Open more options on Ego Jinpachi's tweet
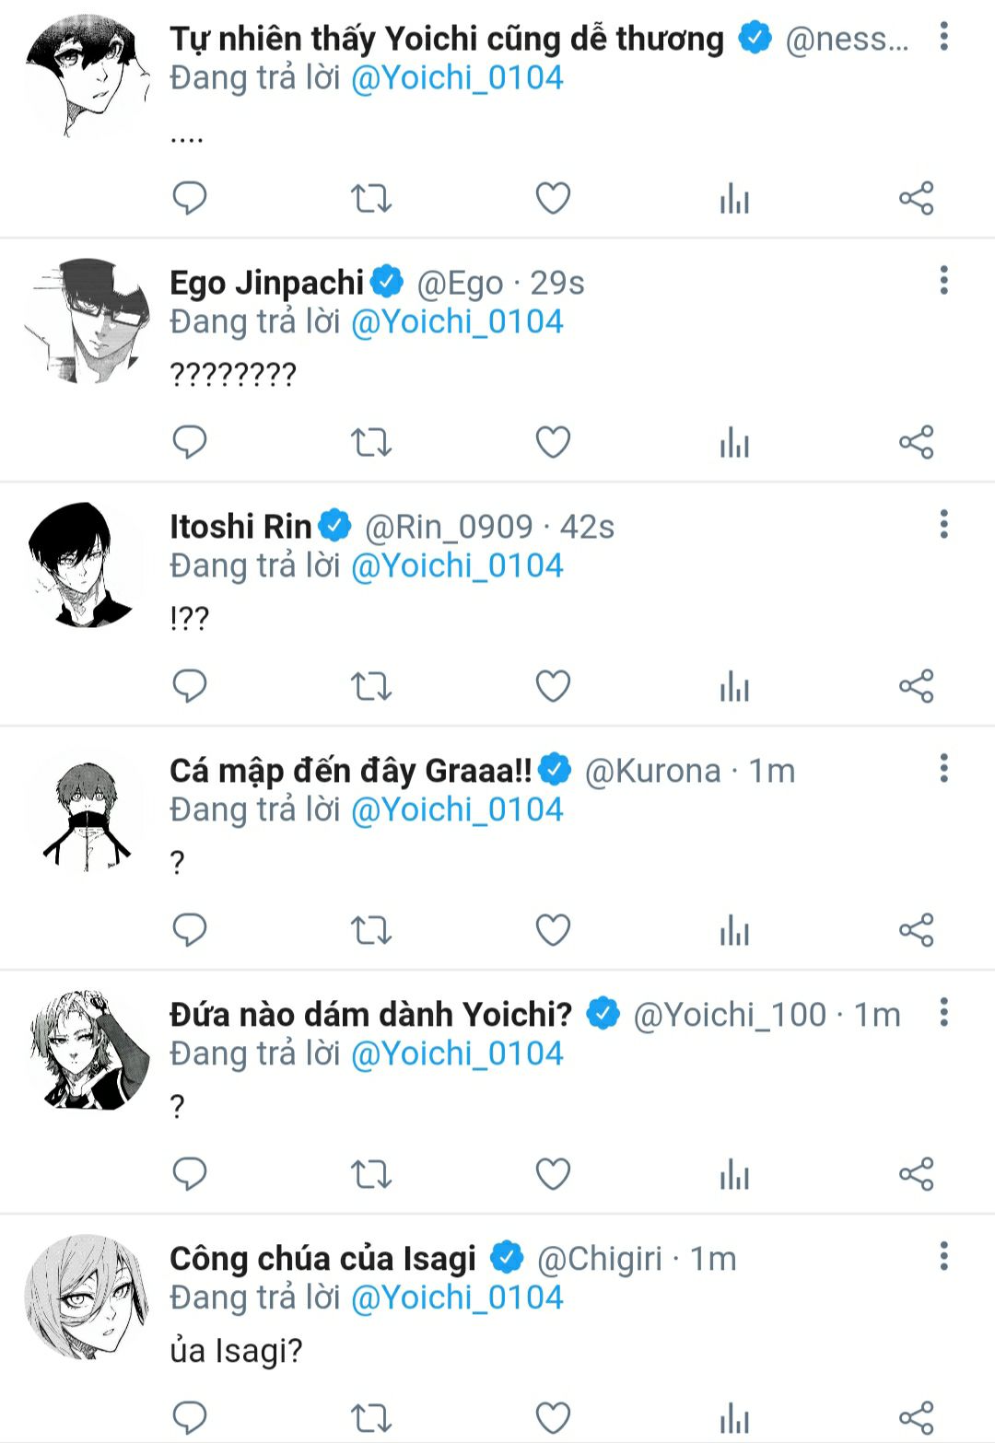This screenshot has height=1443, width=995. tap(943, 281)
